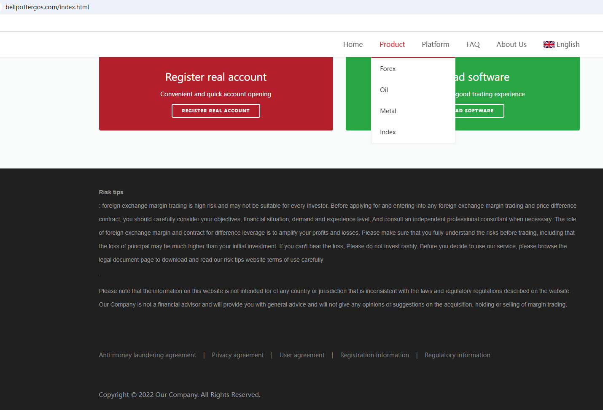
Task: Pick Index from the Product menu
Action: [388, 132]
